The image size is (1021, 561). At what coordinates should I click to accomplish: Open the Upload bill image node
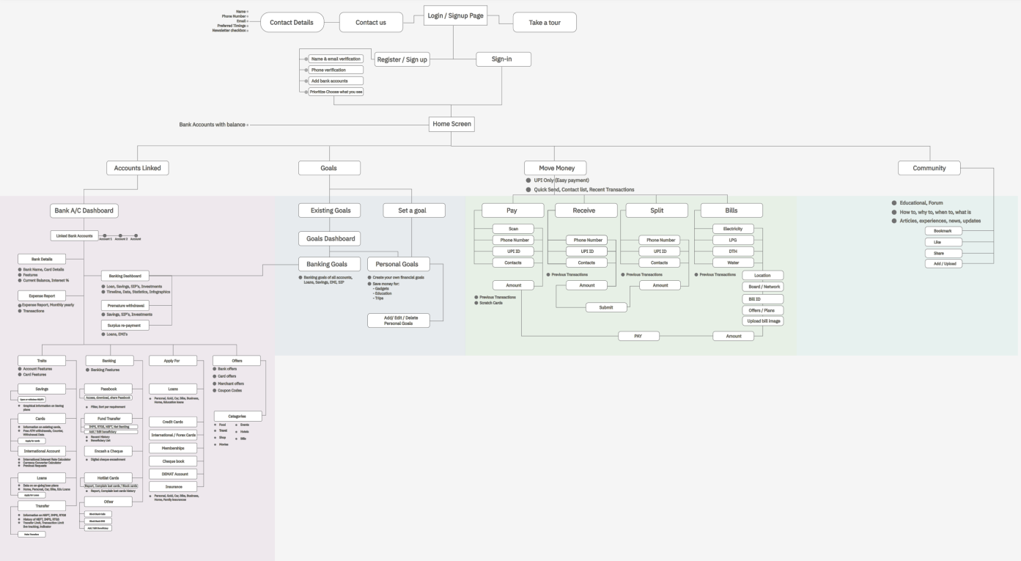coord(763,320)
